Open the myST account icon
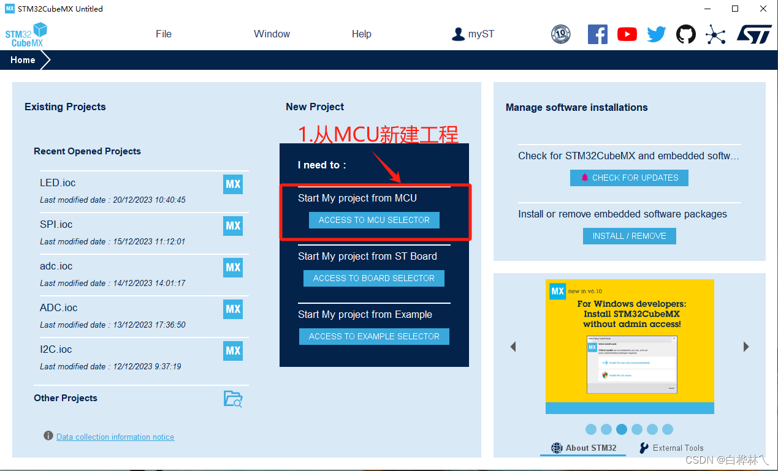The height and width of the screenshot is (471, 778). pyautogui.click(x=458, y=34)
